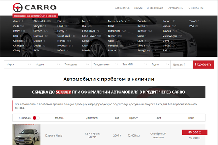Toggle the red 'В наличии' indicator
This screenshot has width=218, height=145.
point(35,118)
